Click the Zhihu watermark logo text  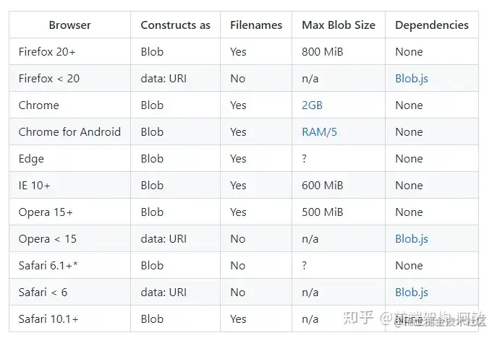(360, 318)
